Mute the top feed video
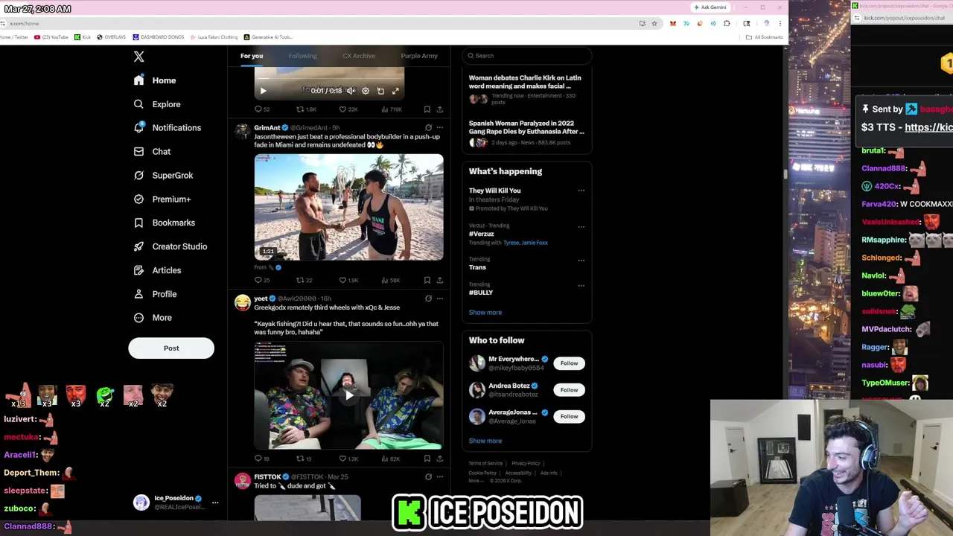 point(351,91)
